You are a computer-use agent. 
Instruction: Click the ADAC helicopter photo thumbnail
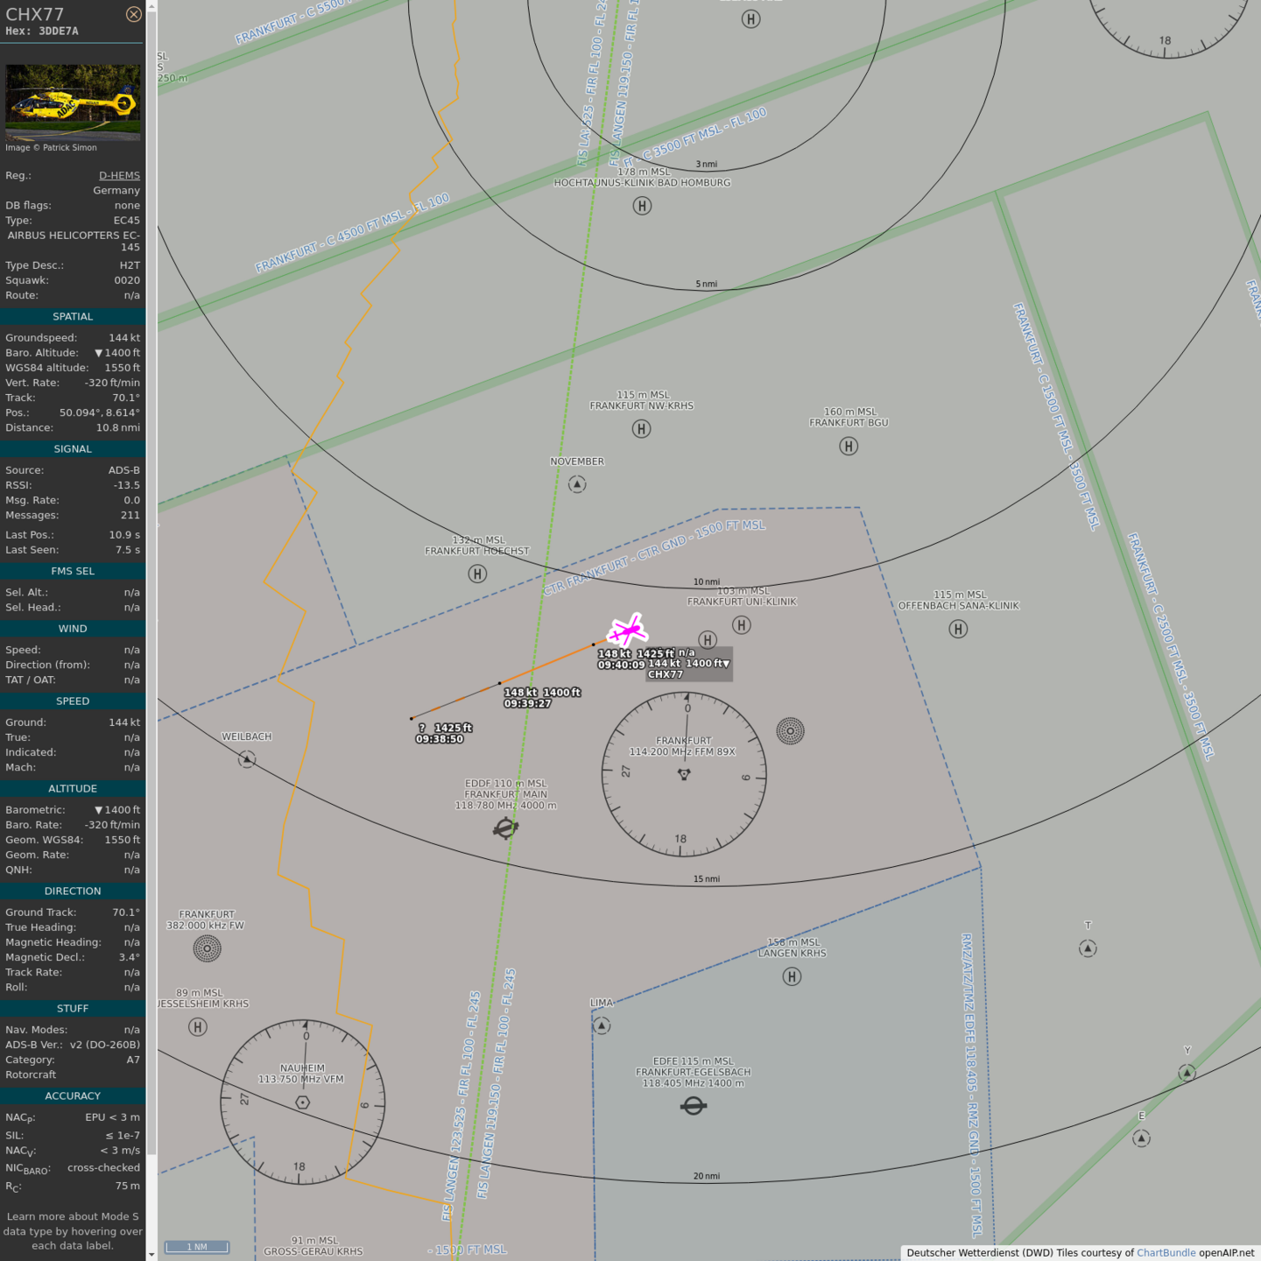pyautogui.click(x=73, y=102)
